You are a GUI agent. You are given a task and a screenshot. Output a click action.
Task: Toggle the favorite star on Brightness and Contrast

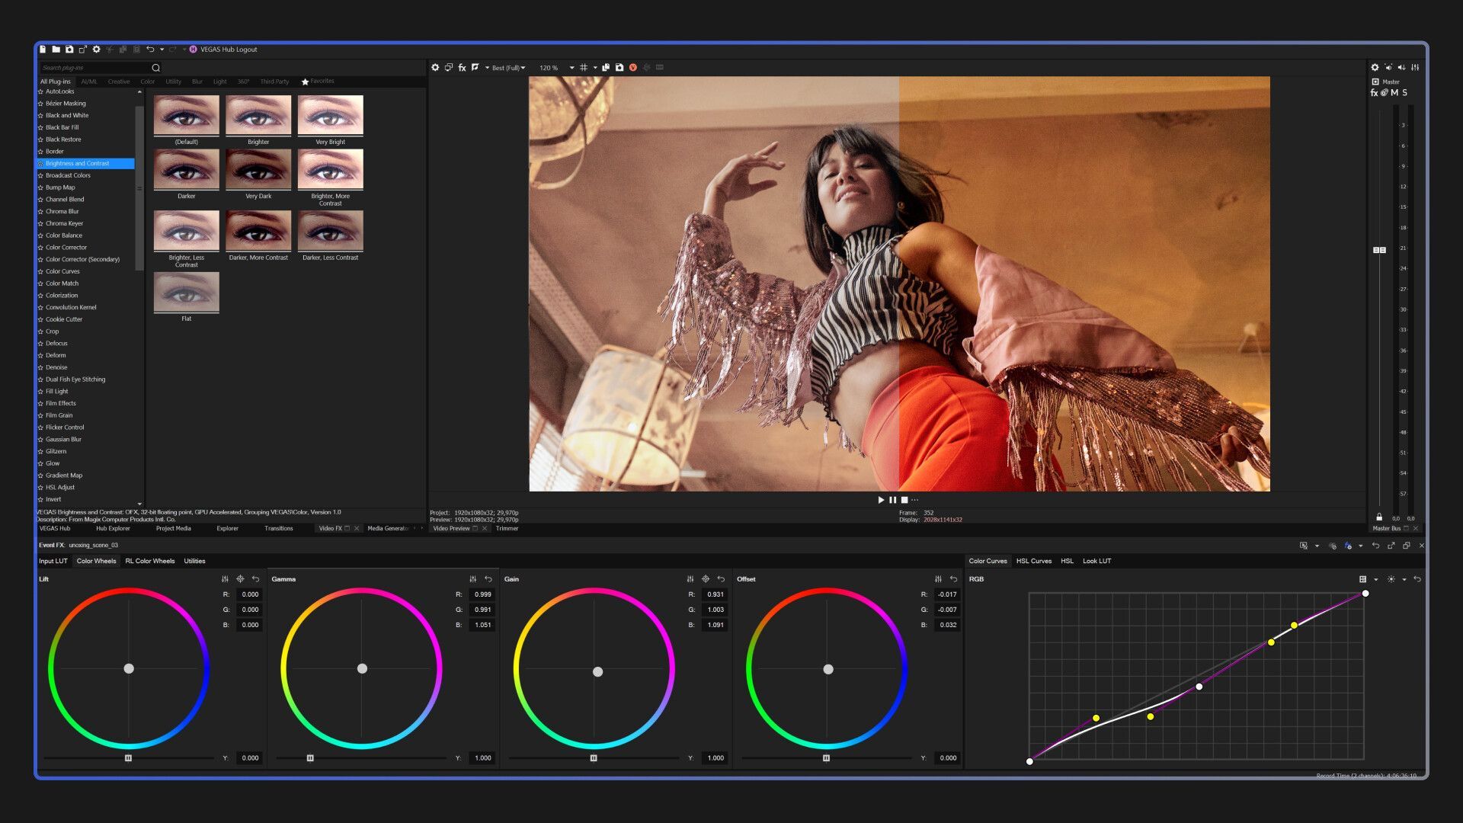click(x=41, y=163)
